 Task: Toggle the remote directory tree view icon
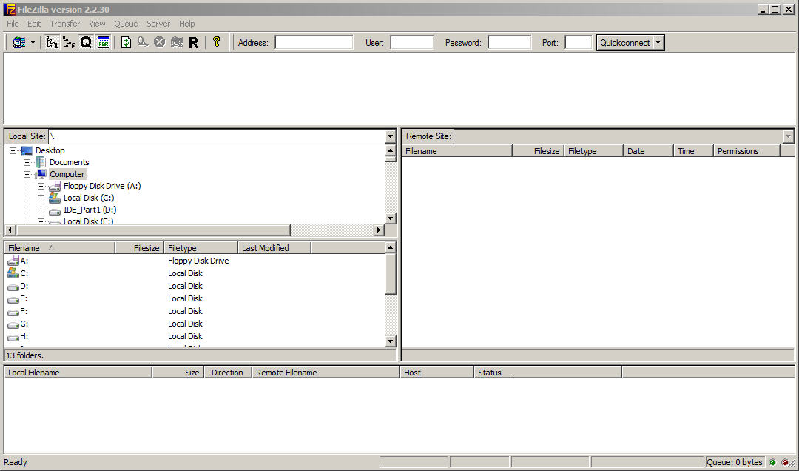(x=69, y=42)
